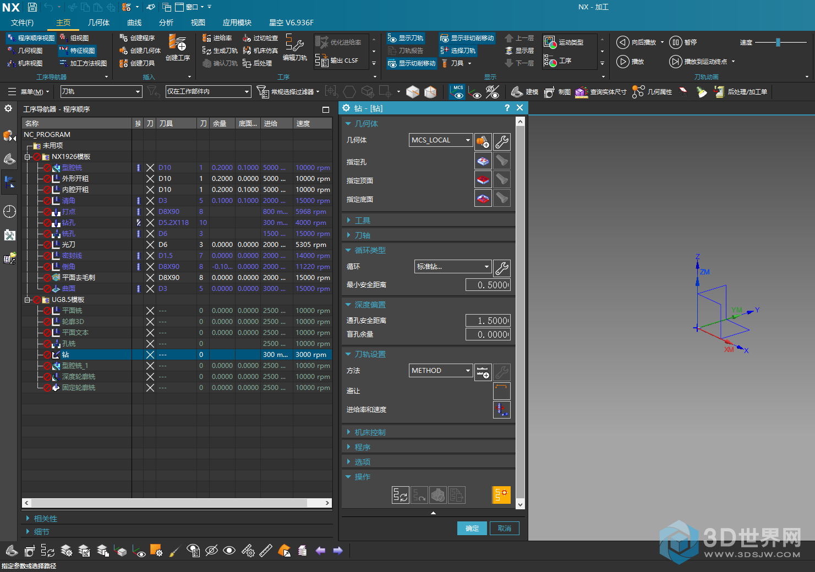This screenshot has height=572, width=815.
Task: Collapse the NX1926模板 program group
Action: pyautogui.click(x=27, y=157)
